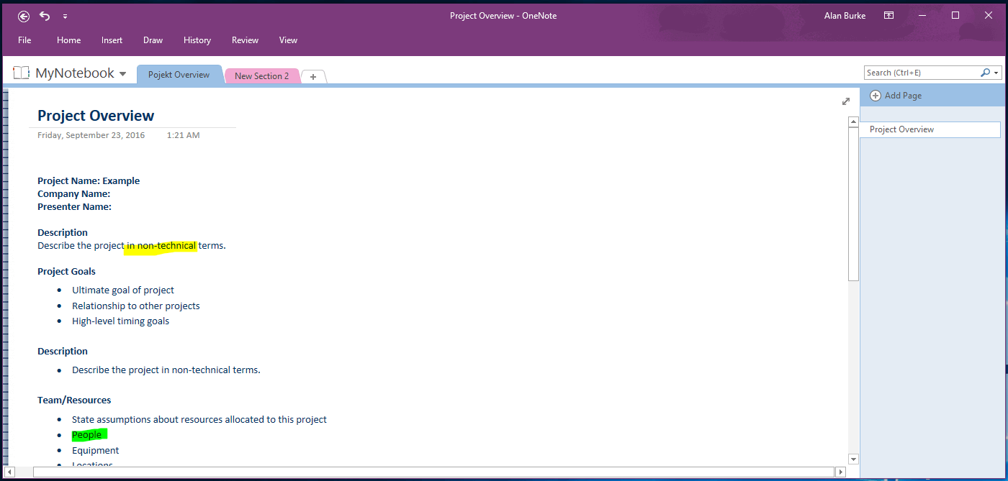1008x481 pixels.
Task: Open the Review ribbon tab
Action: (x=245, y=40)
